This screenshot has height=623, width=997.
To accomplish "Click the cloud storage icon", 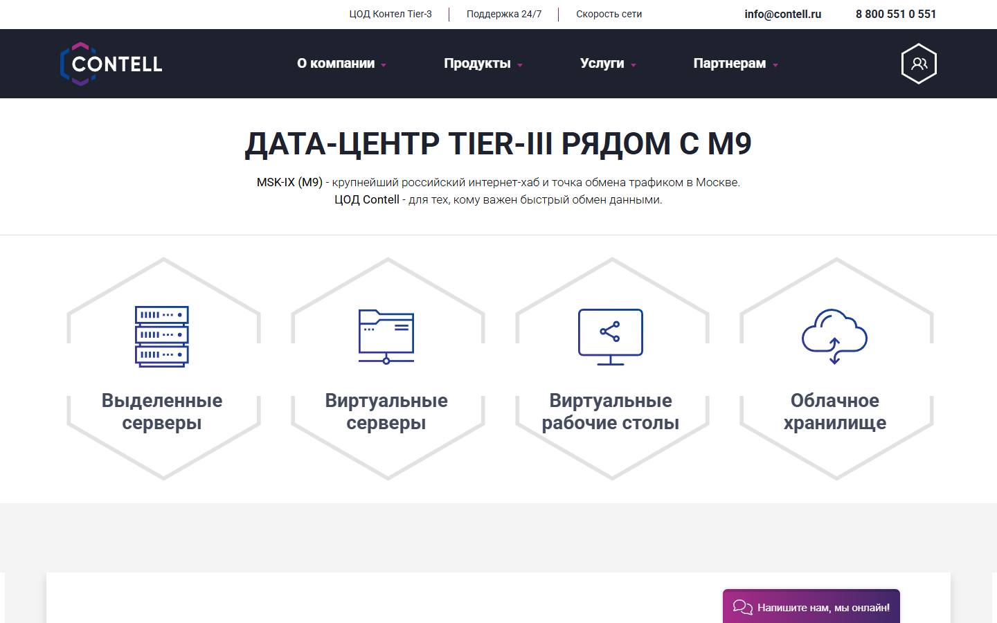I will pyautogui.click(x=834, y=336).
